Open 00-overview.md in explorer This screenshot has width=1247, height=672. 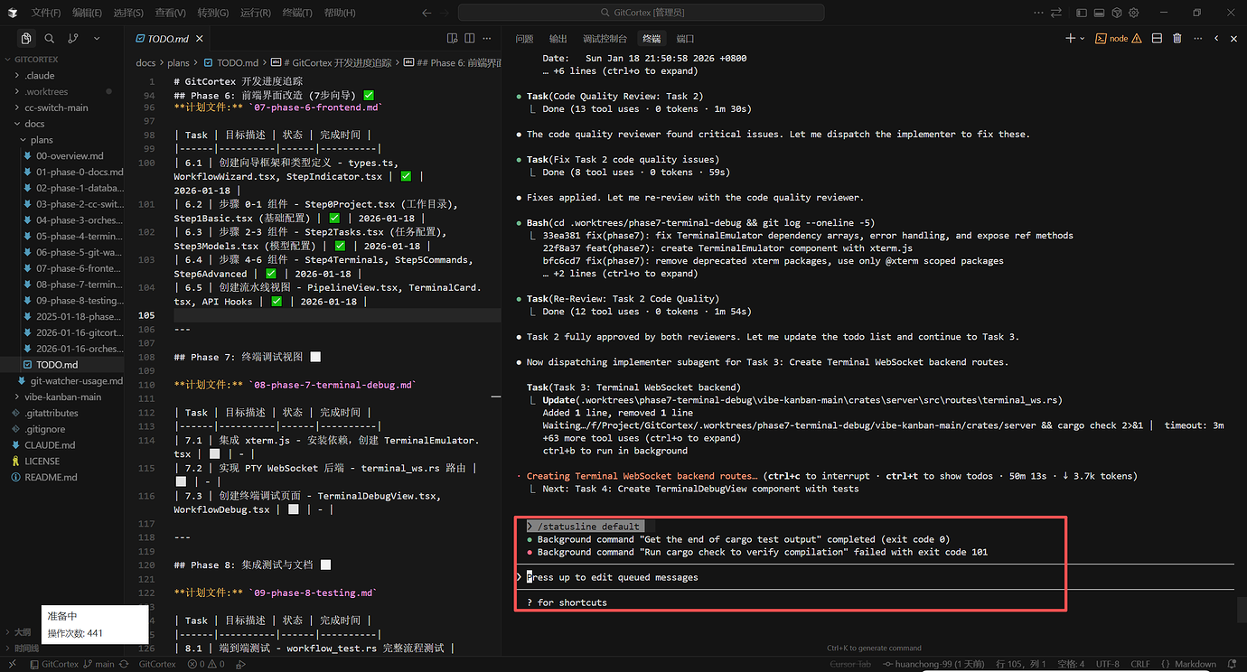(x=62, y=155)
